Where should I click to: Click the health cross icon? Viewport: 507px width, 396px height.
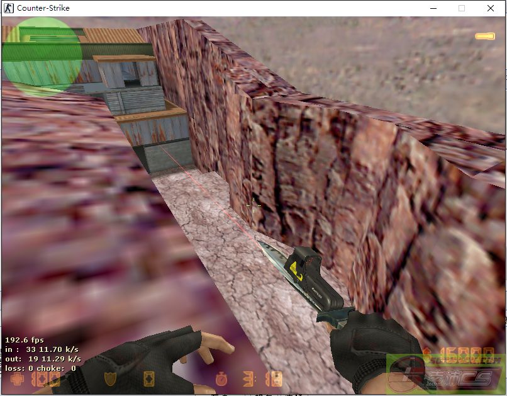point(17,378)
